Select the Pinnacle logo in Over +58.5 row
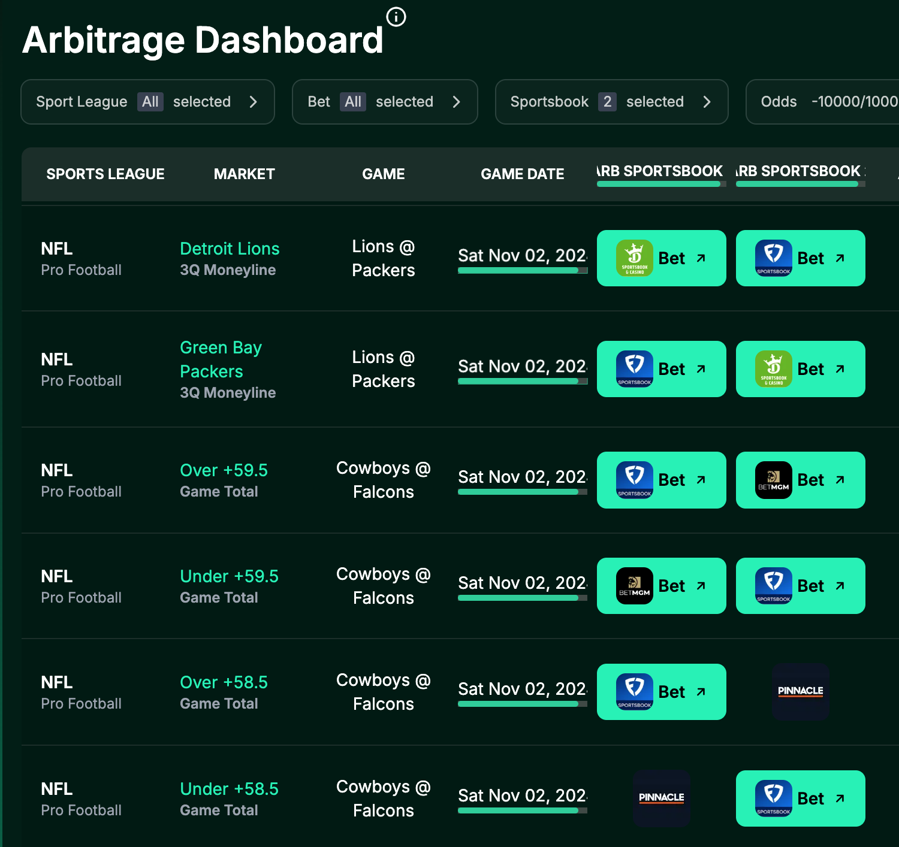 tap(800, 692)
